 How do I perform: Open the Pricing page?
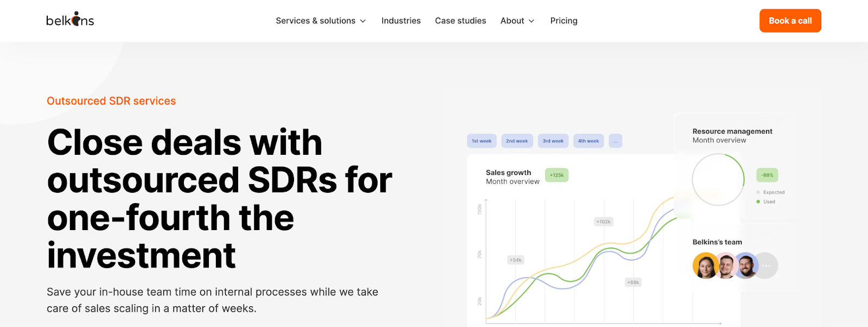tap(564, 21)
